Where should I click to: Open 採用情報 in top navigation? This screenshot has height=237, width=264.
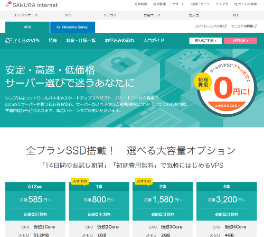pos(159,4)
